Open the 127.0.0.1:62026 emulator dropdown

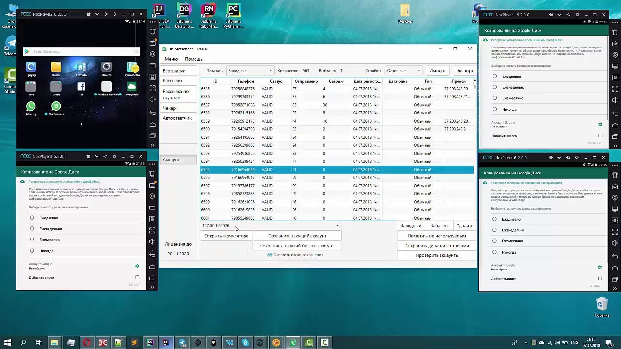pyautogui.click(x=271, y=226)
